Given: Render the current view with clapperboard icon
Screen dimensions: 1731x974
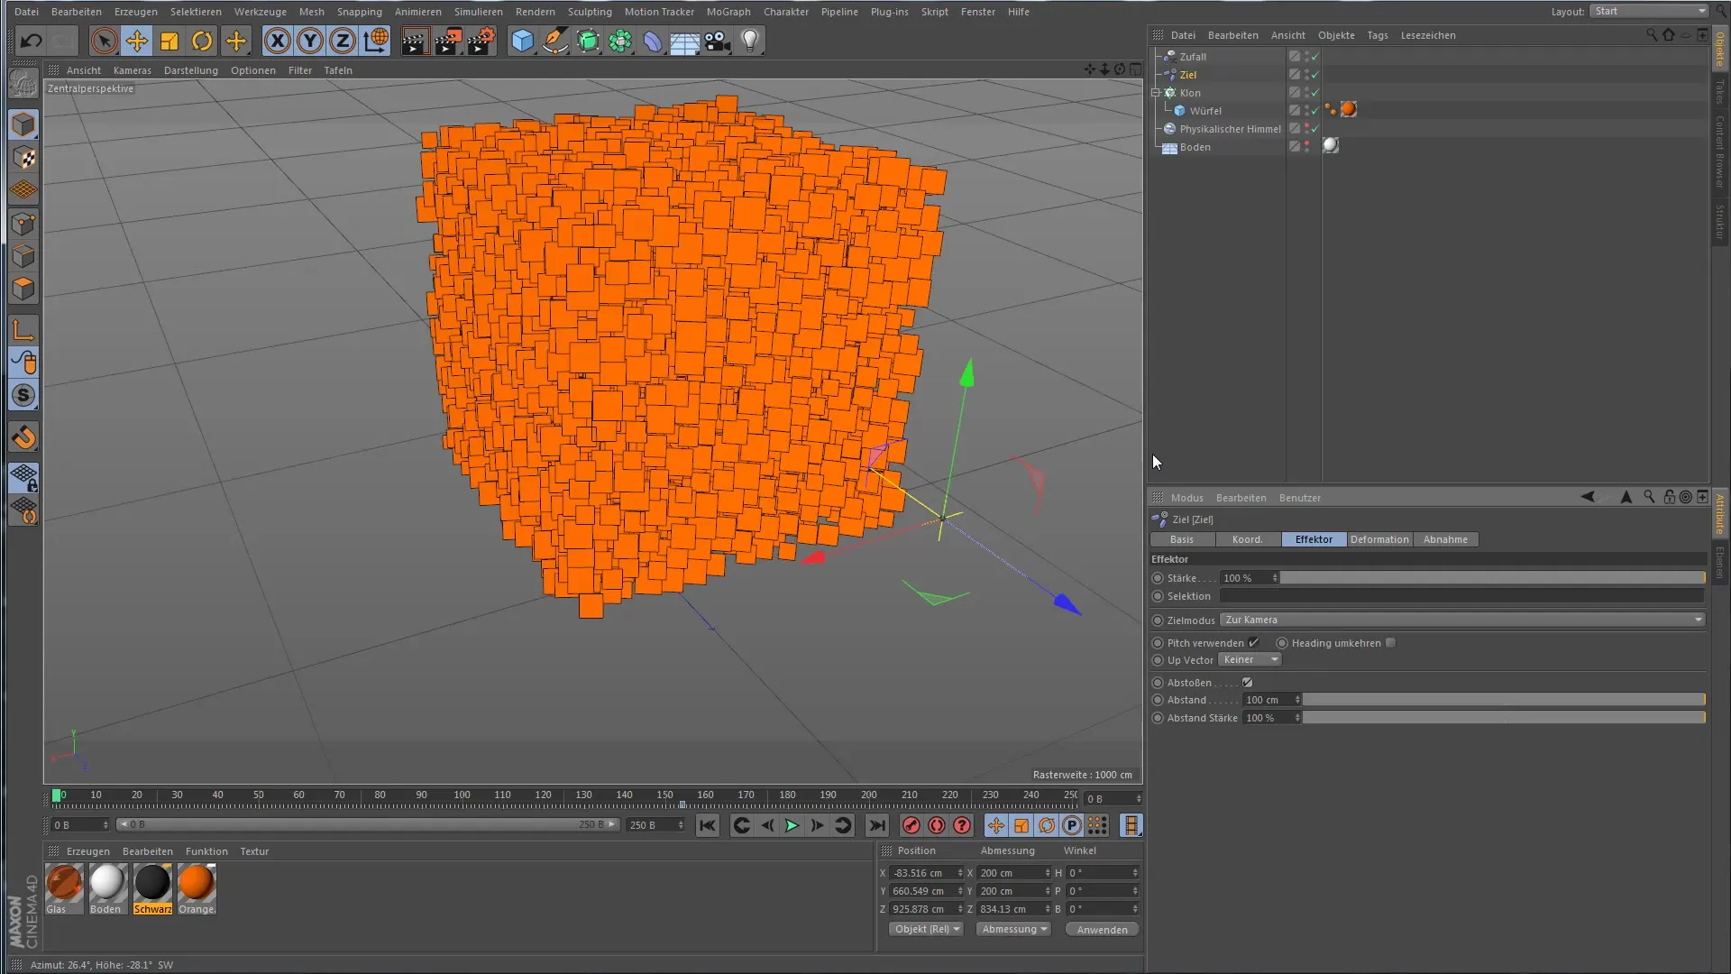Looking at the screenshot, I should coord(415,41).
